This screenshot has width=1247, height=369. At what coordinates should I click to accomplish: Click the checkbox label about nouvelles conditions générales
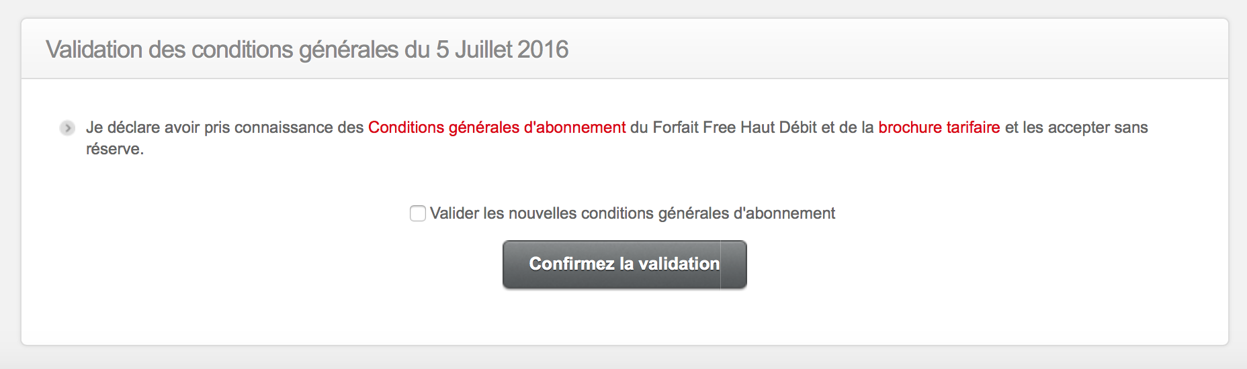tap(632, 213)
